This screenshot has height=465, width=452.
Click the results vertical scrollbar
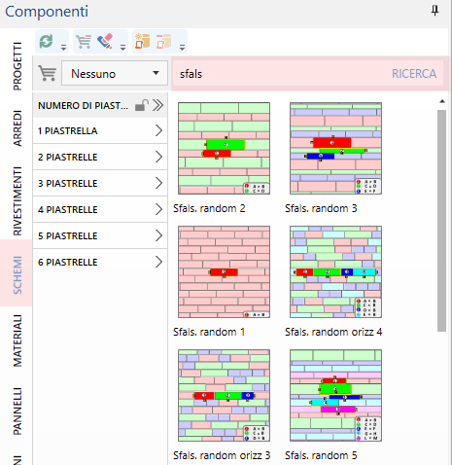click(441, 221)
